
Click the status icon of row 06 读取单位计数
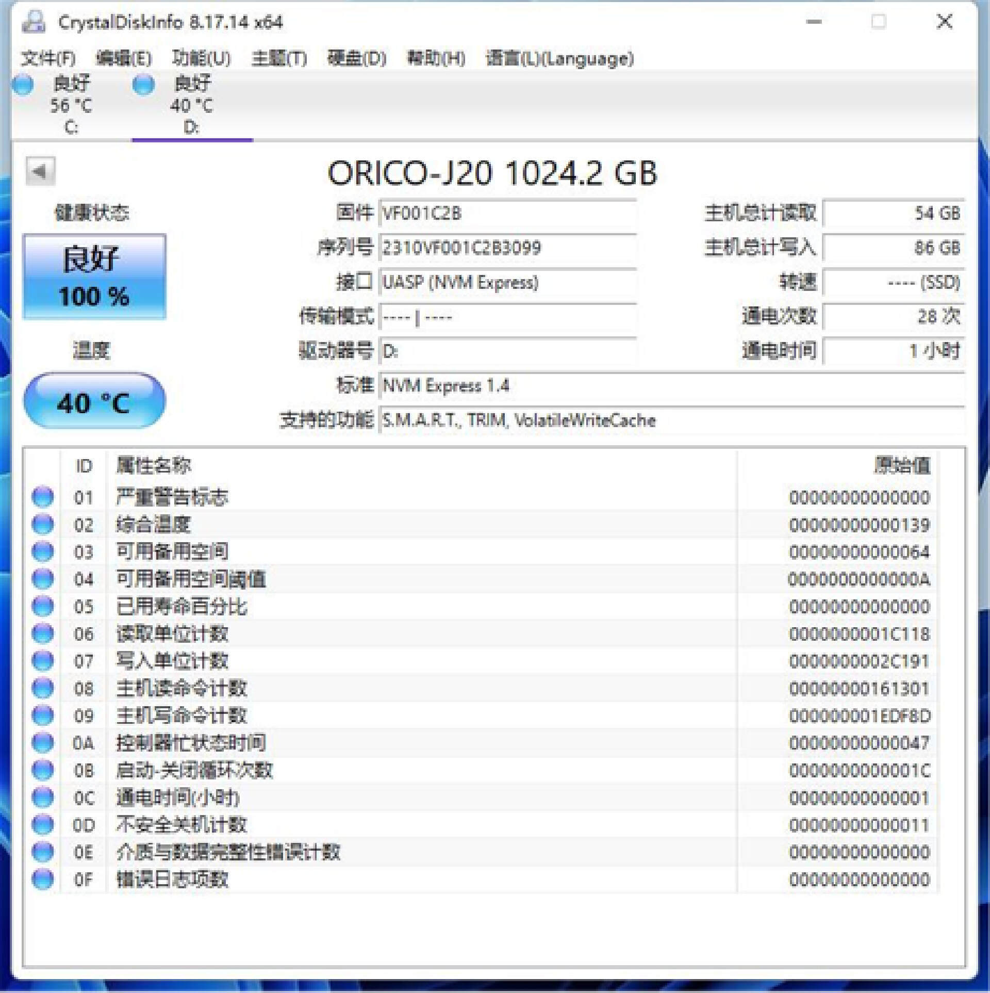43,633
